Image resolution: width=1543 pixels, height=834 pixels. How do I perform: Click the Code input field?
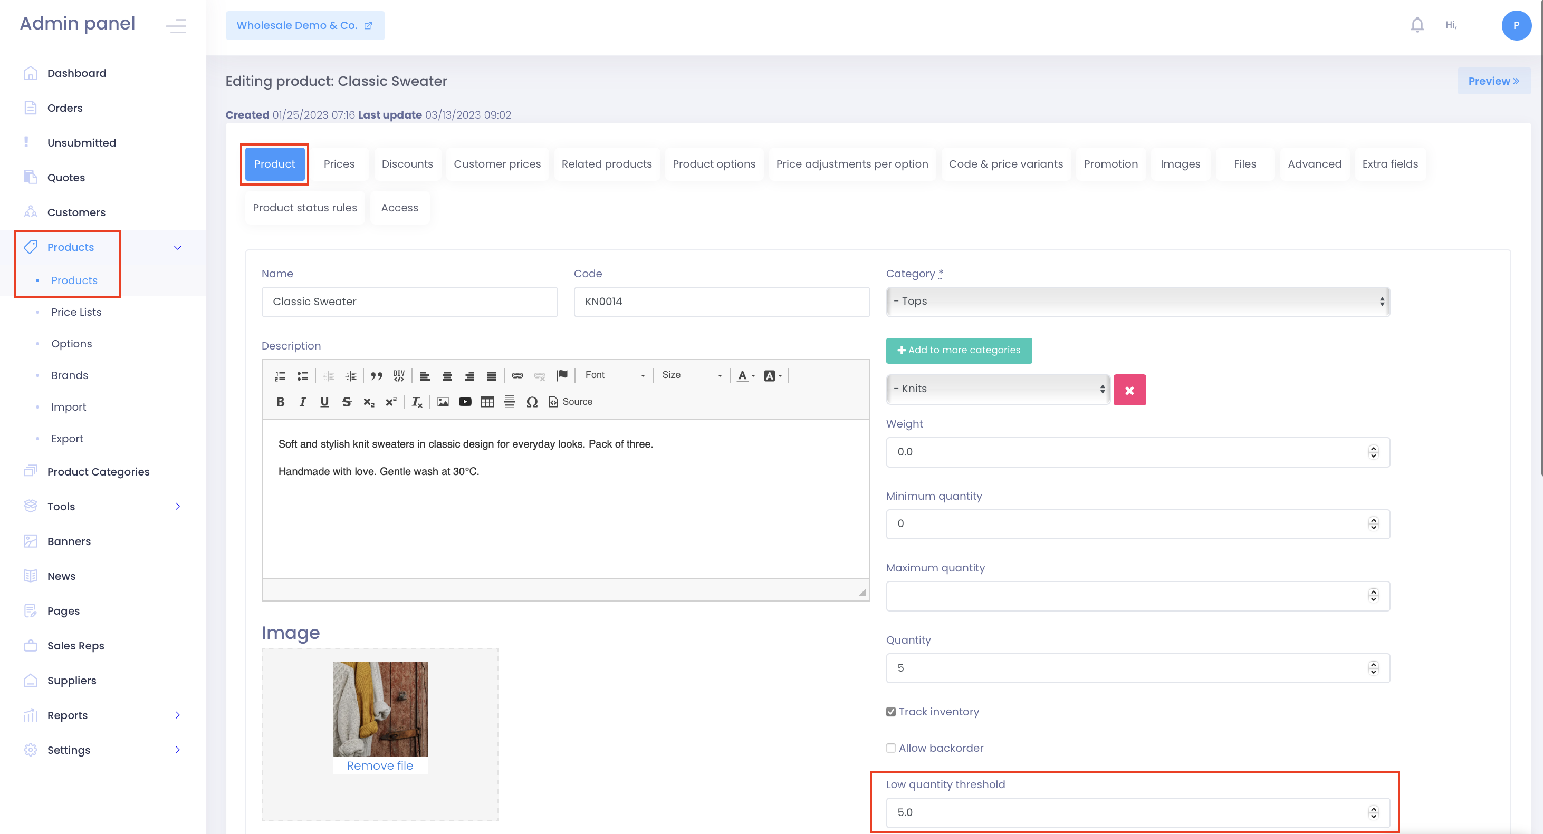721,301
